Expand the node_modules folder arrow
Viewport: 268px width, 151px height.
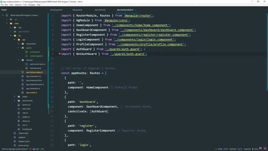tap(10, 31)
